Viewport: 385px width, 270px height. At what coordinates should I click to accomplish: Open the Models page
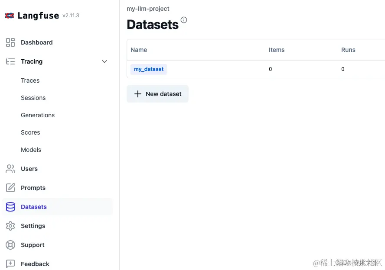tap(31, 150)
